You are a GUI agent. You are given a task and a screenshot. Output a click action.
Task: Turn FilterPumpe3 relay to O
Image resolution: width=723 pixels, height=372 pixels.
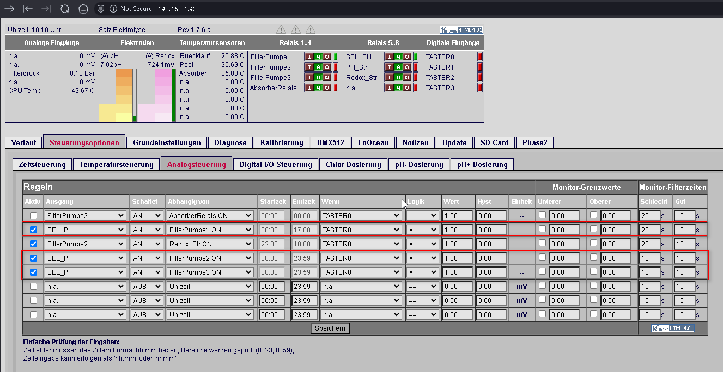click(327, 77)
